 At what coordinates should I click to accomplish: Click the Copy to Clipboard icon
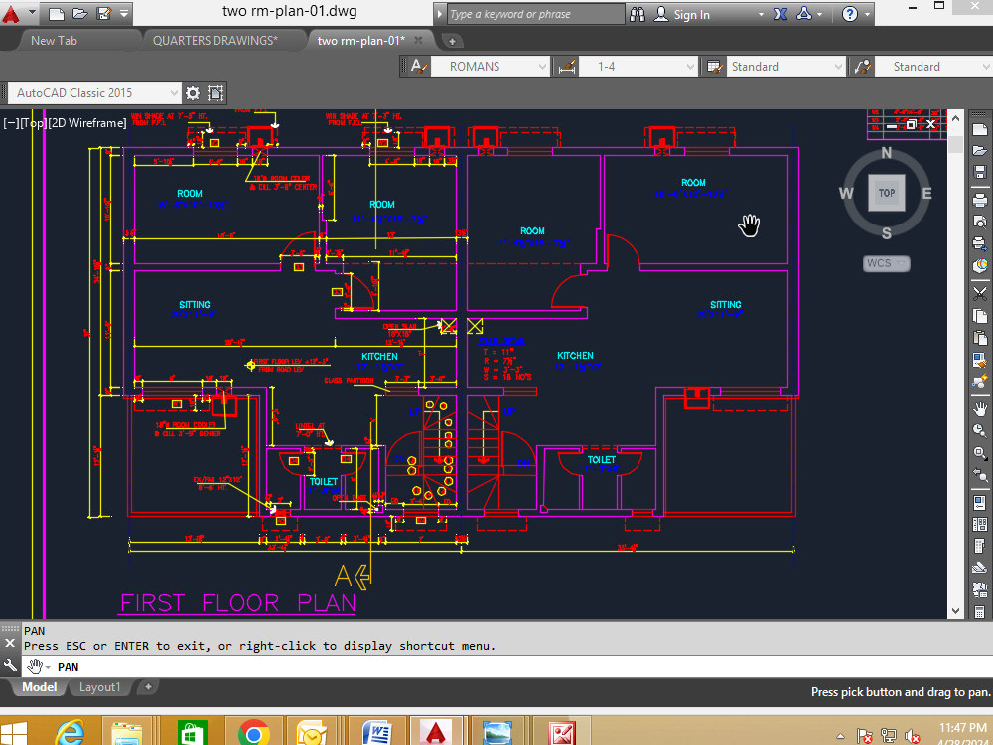coord(981,315)
